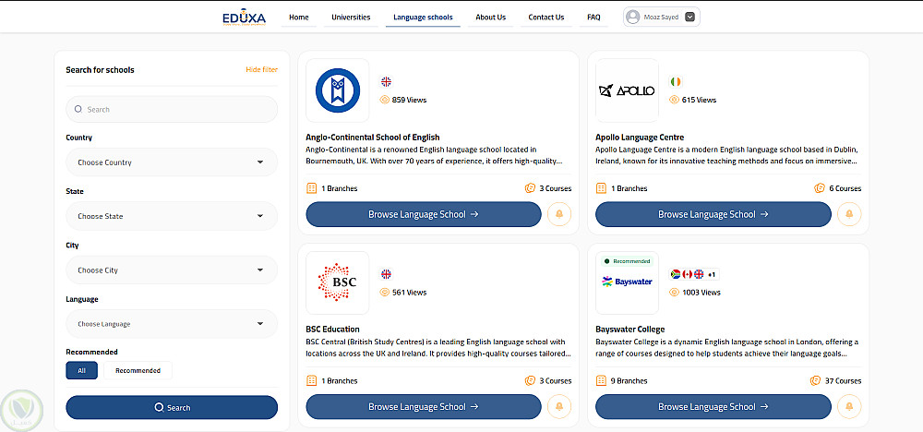Click the bell icon on Apollo Language Centre card
923x432 pixels.
pos(849,214)
